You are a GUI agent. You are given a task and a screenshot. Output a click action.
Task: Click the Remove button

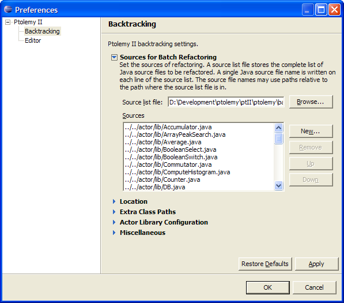tap(311, 147)
